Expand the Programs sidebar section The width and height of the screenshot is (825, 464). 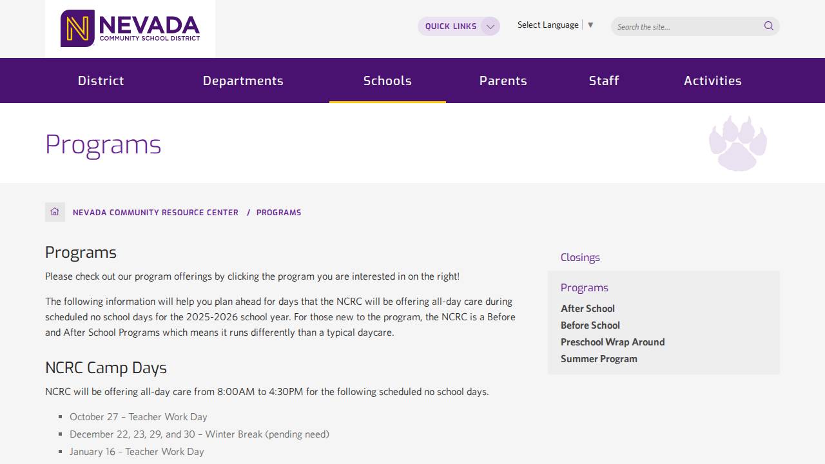584,287
